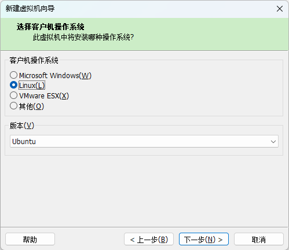Open help with 帮助 button
This screenshot has width=289, height=250.
click(30, 240)
